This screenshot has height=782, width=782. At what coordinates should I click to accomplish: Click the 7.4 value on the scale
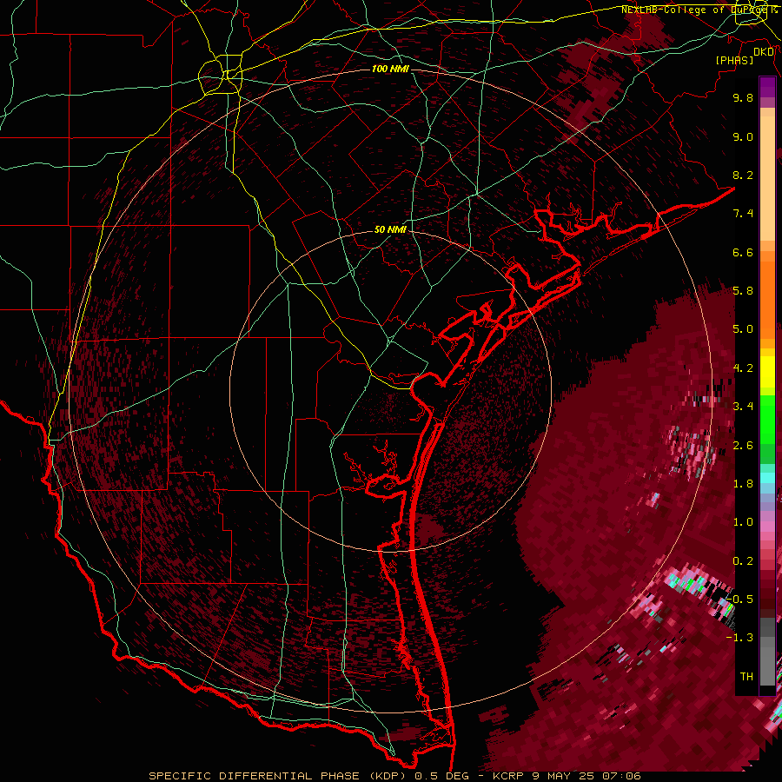point(743,214)
